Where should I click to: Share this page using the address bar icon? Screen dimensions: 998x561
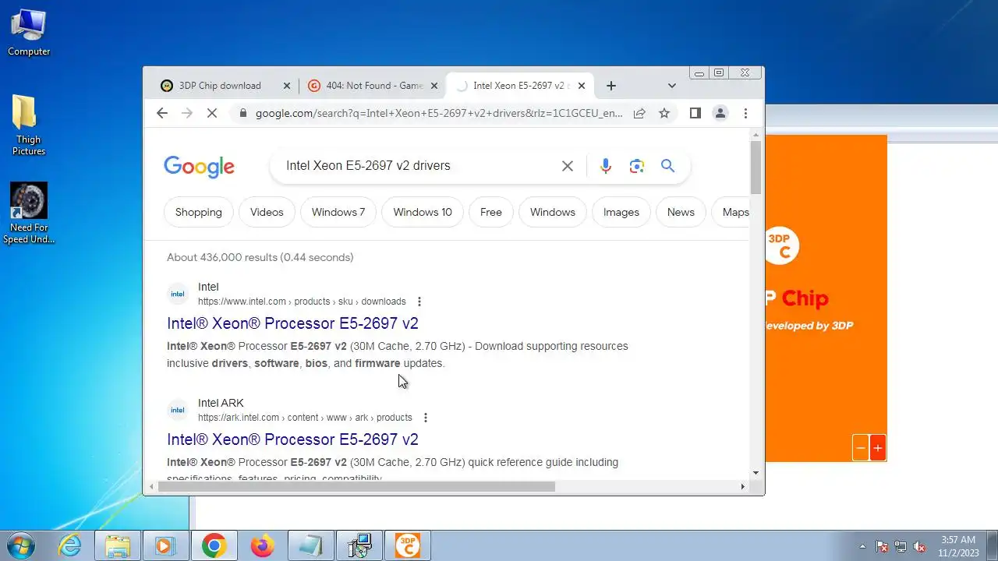(639, 113)
